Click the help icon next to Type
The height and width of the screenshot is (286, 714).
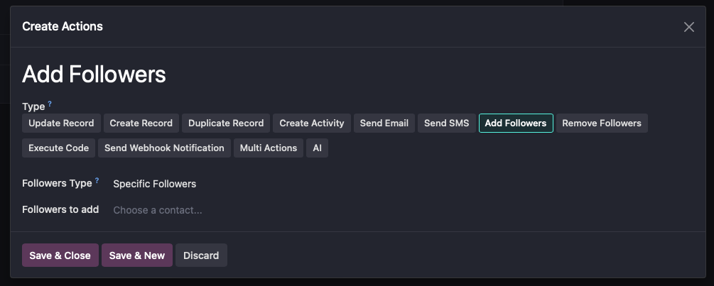[50, 104]
